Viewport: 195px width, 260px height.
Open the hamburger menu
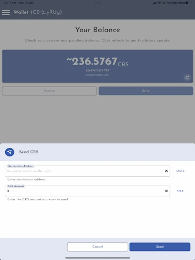(x=6, y=12)
